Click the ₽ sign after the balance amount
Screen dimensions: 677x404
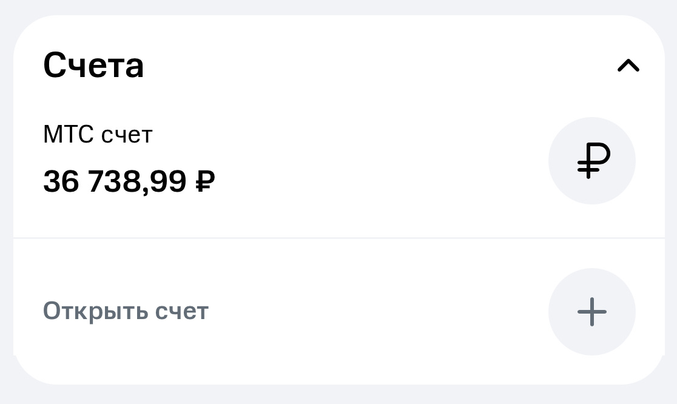[206, 181]
